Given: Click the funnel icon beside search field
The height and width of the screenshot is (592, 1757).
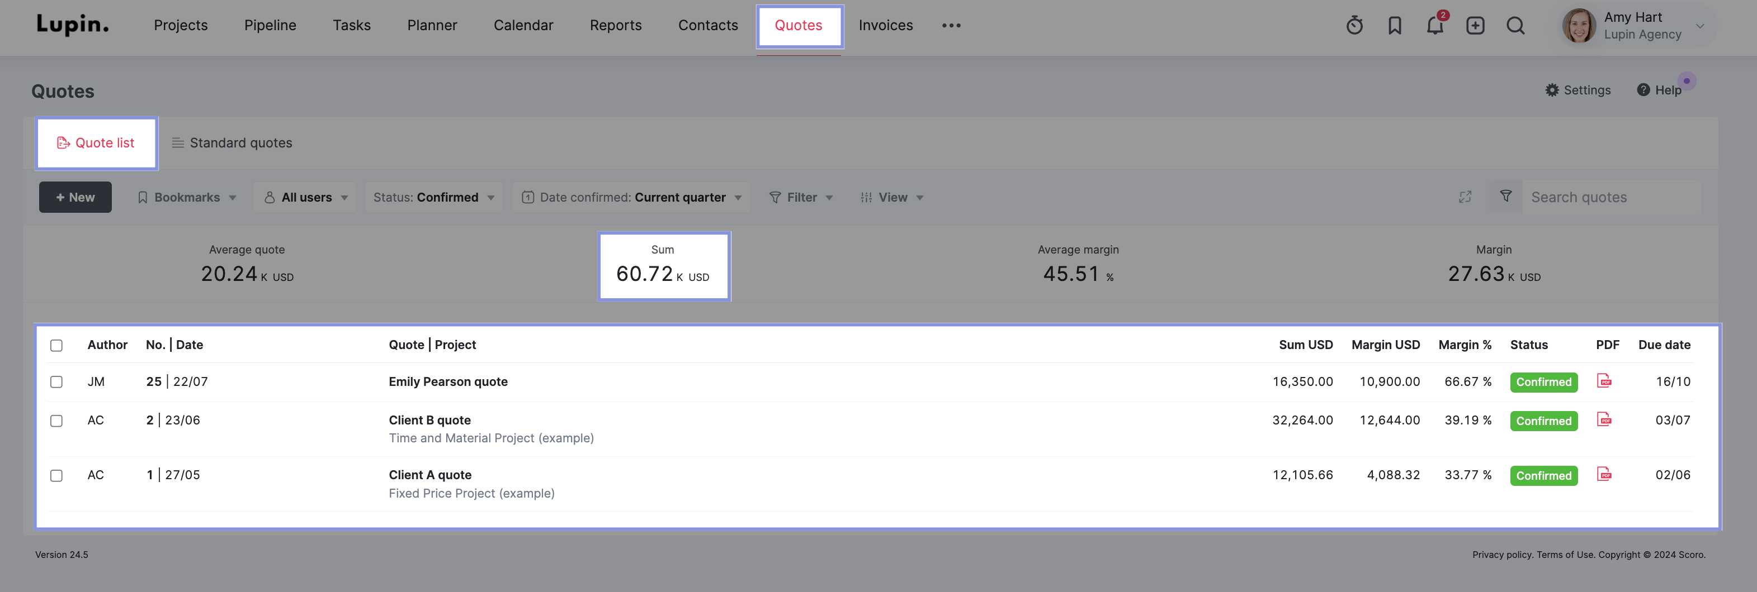Looking at the screenshot, I should click(x=1505, y=197).
